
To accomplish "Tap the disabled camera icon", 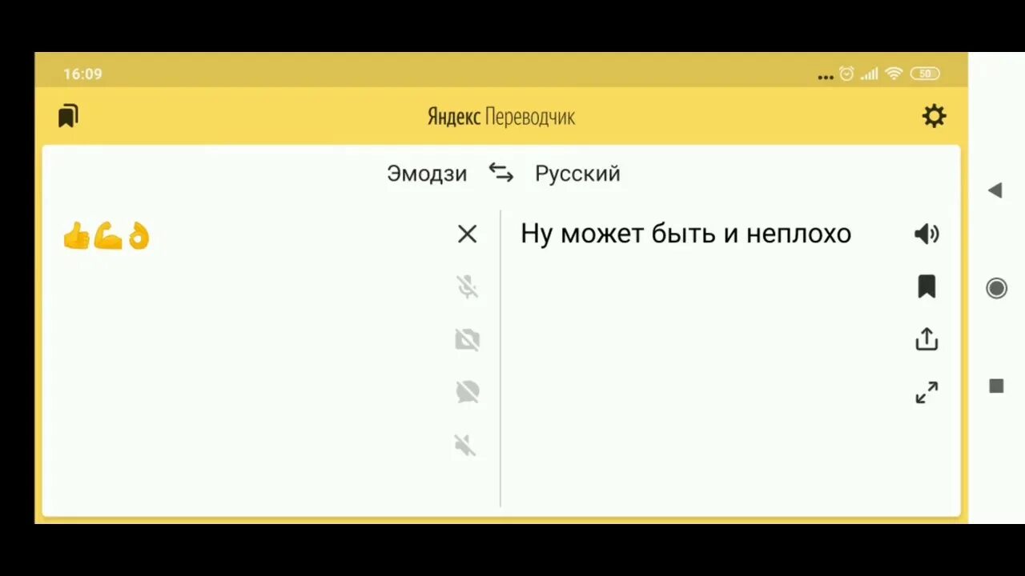I will [x=468, y=340].
